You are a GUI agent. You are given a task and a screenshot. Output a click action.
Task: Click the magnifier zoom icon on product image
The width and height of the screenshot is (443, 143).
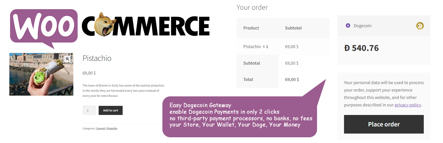[x=67, y=59]
